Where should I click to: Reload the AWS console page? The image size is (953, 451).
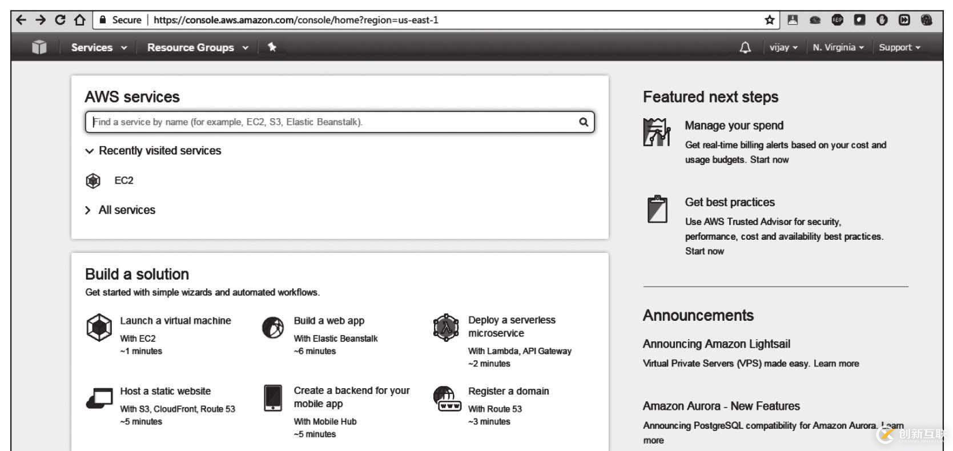(x=60, y=20)
